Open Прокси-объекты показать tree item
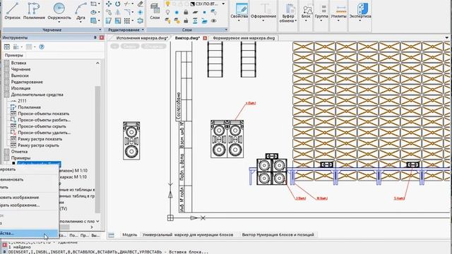 coord(43,114)
